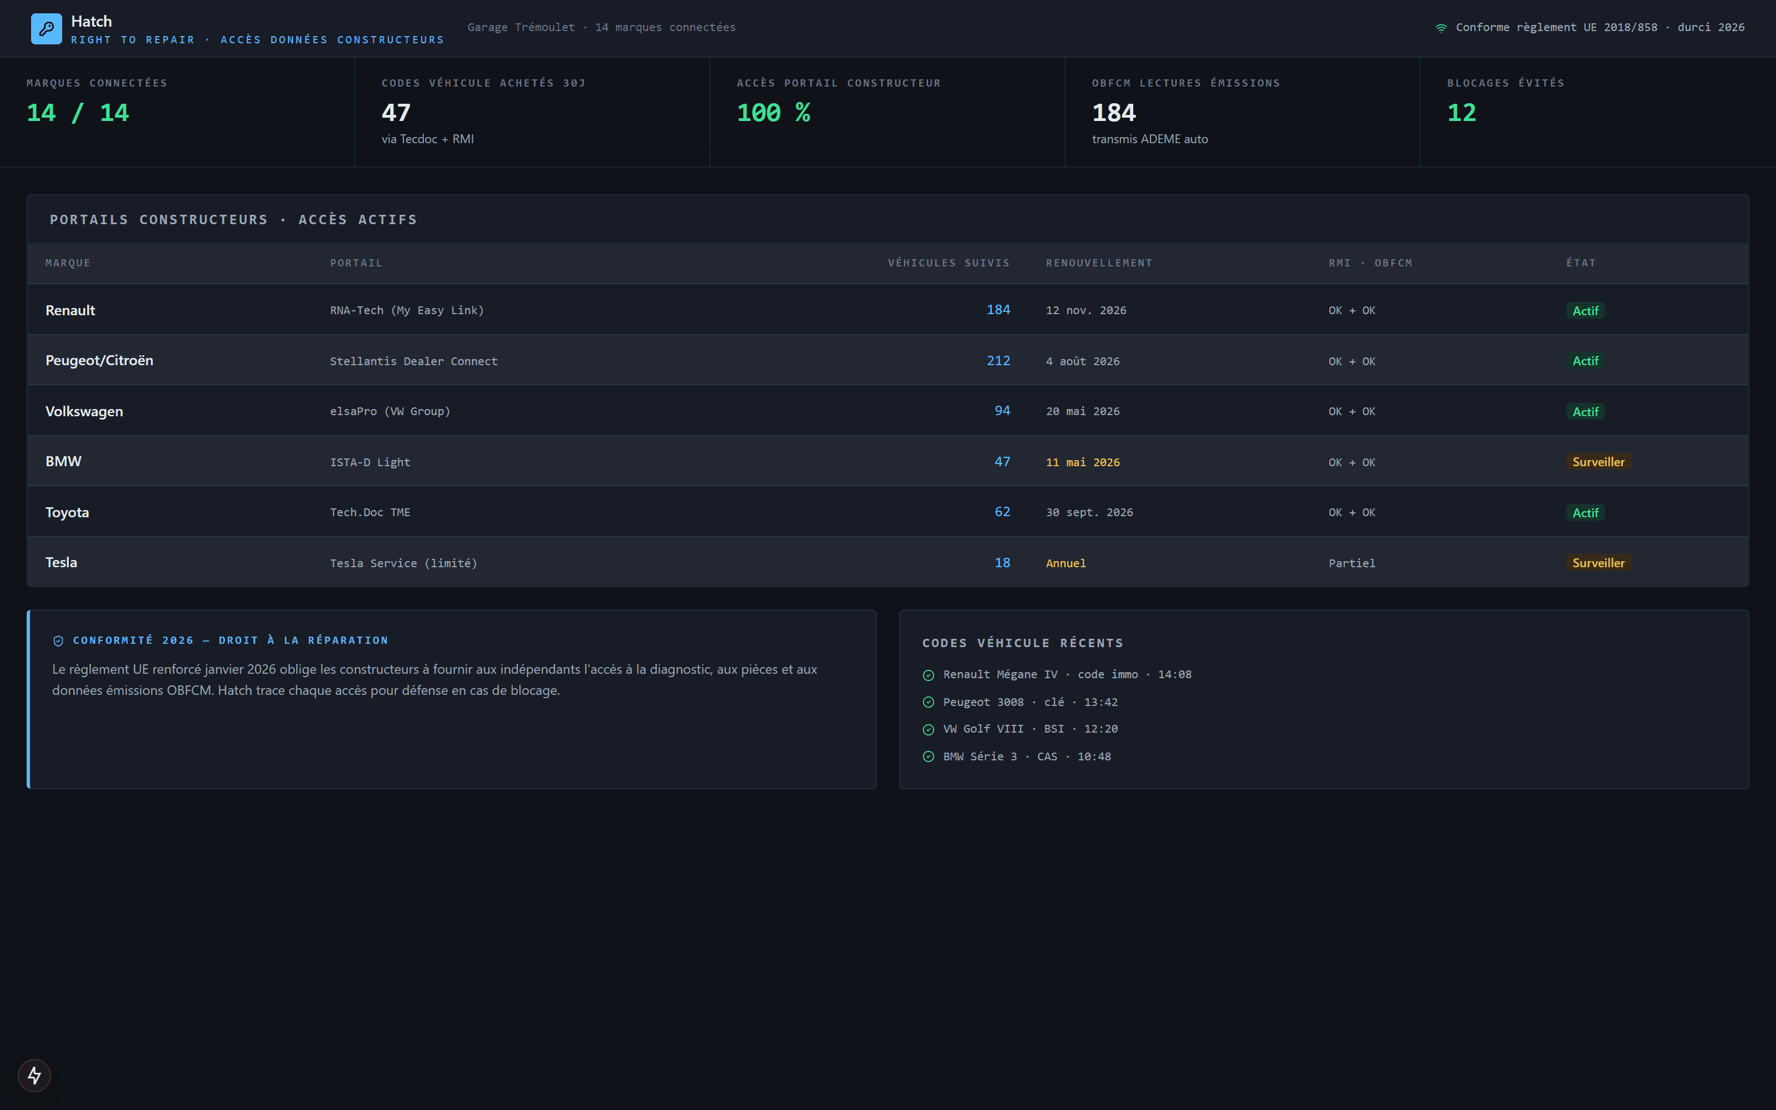Click the Renault Mégane IV code immo entry
This screenshot has height=1110, width=1776.
pyautogui.click(x=1067, y=675)
